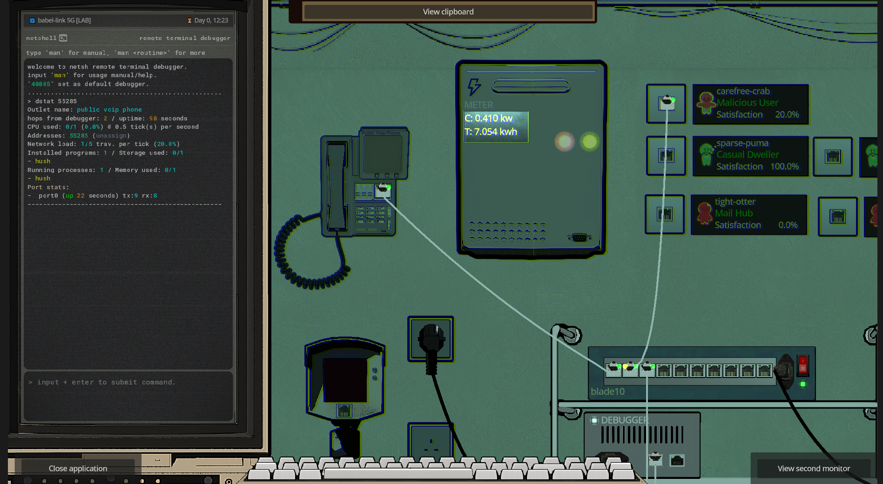Viewport: 883px width, 484px height.
Task: Click the lightning bolt icon on the meter
Action: pos(474,86)
